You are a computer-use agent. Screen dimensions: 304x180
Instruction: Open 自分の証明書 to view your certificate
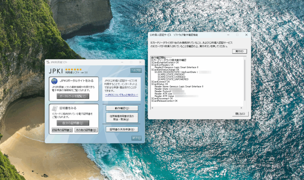(73, 123)
